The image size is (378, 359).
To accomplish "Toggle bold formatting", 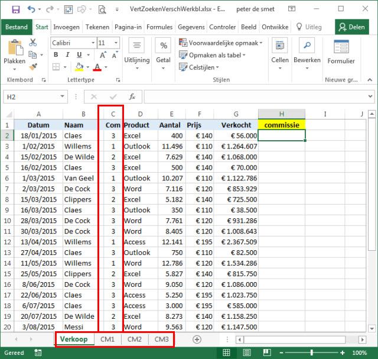I will 56,55.
